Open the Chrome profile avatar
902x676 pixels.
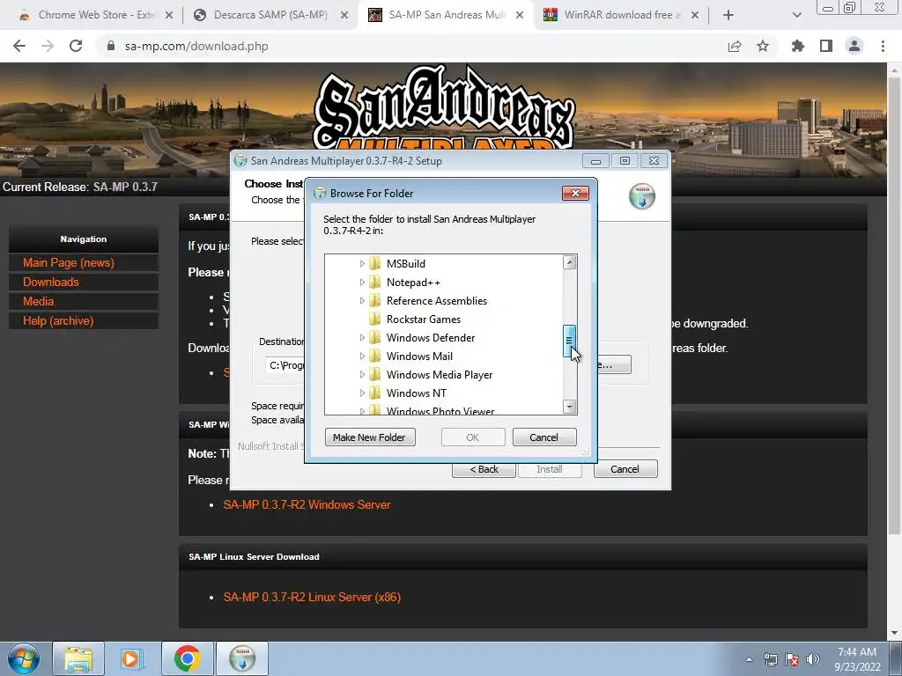(x=854, y=46)
